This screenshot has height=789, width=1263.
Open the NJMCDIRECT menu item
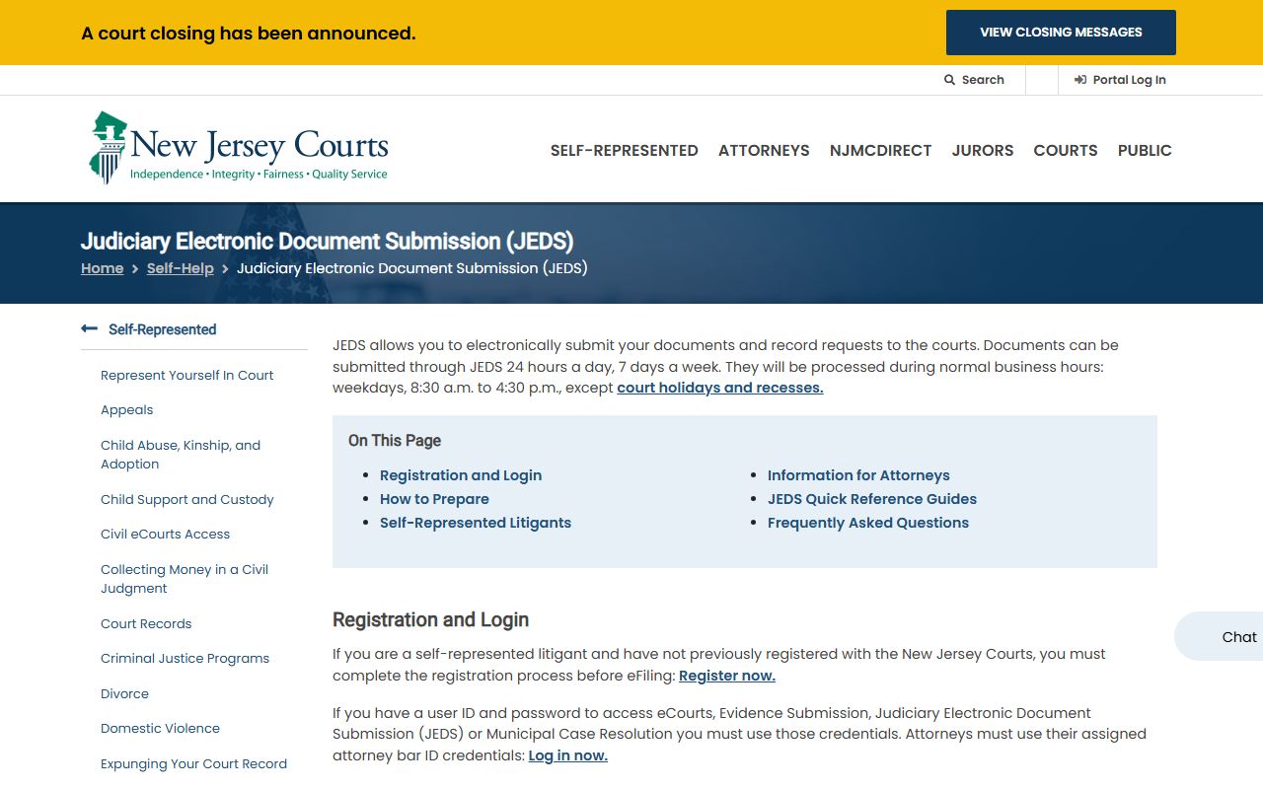880,150
